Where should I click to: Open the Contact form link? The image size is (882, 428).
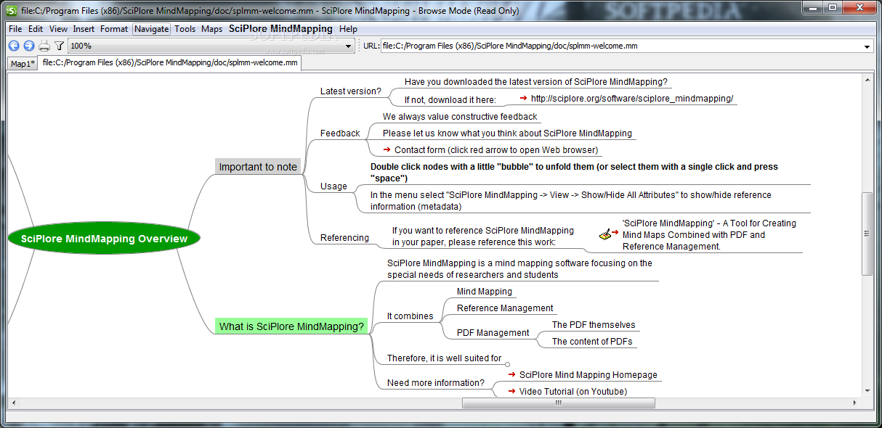pyautogui.click(x=496, y=150)
